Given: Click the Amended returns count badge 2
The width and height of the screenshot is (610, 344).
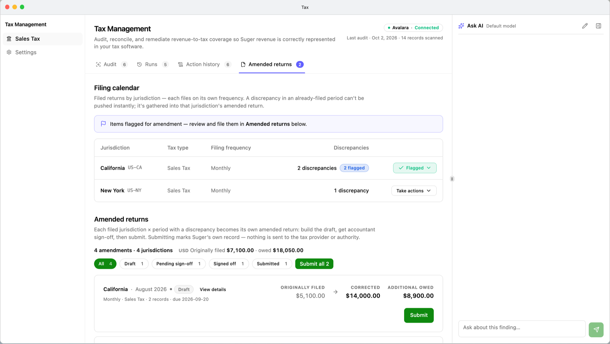Looking at the screenshot, I should (x=300, y=64).
